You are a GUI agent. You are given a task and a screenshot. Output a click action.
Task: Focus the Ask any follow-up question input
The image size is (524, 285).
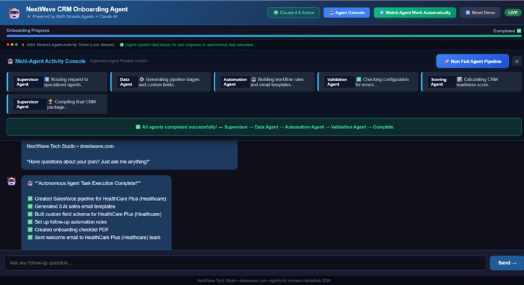pos(245,263)
